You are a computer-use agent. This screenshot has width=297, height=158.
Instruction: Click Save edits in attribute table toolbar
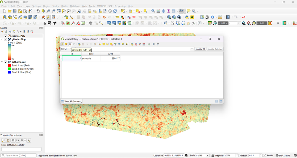[x=70, y=44]
